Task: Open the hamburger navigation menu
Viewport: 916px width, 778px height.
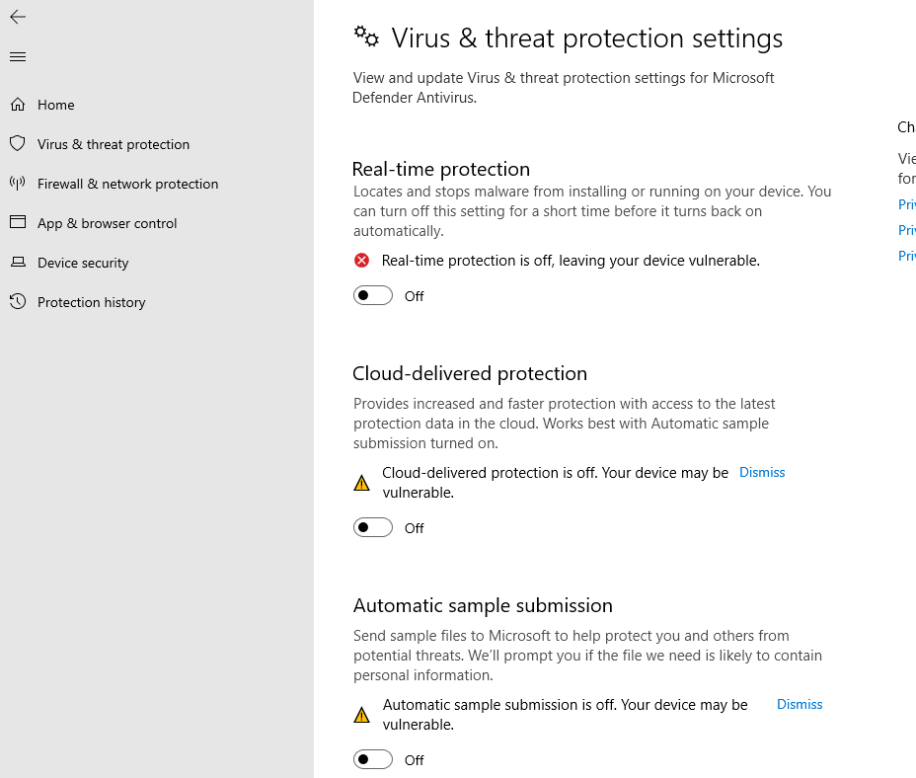Action: 18,56
